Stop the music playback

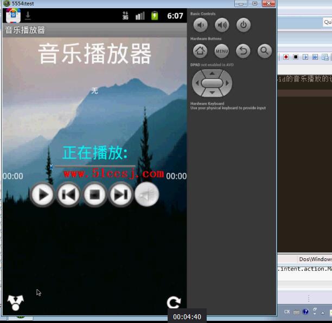point(94,194)
